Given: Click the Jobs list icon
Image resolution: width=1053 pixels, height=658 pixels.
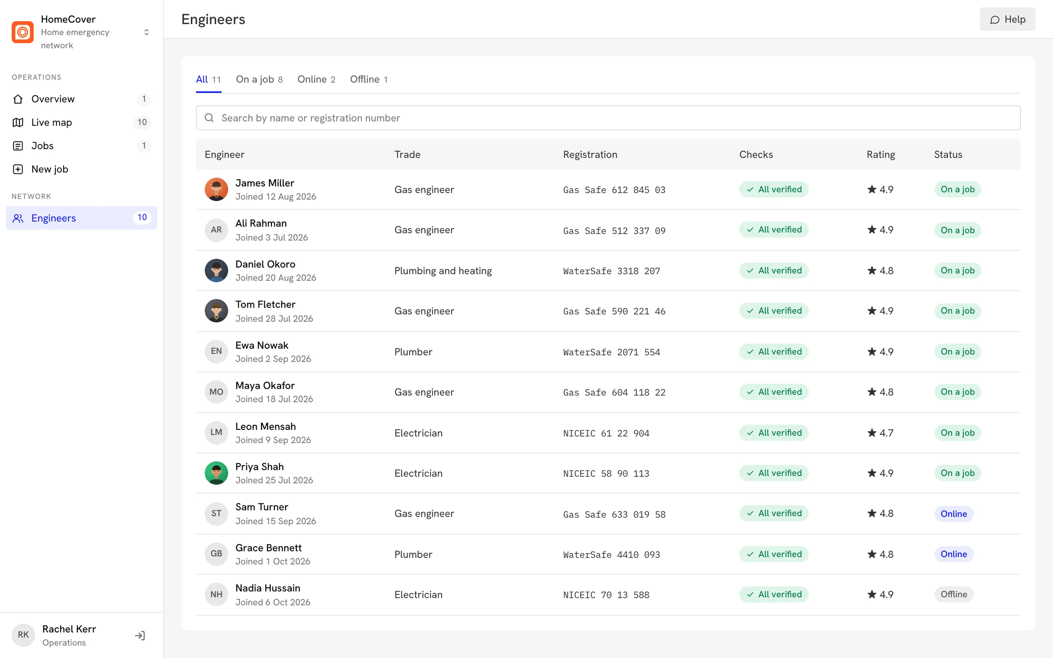Looking at the screenshot, I should click(x=18, y=146).
